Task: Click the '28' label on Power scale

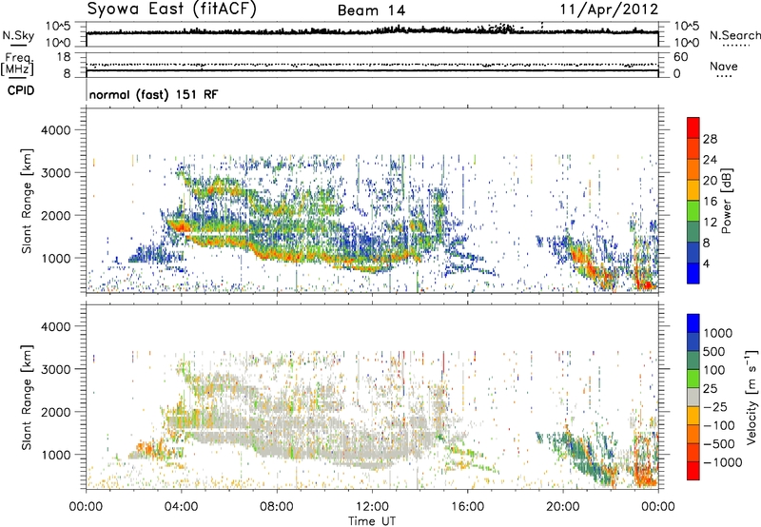Action: (710, 139)
